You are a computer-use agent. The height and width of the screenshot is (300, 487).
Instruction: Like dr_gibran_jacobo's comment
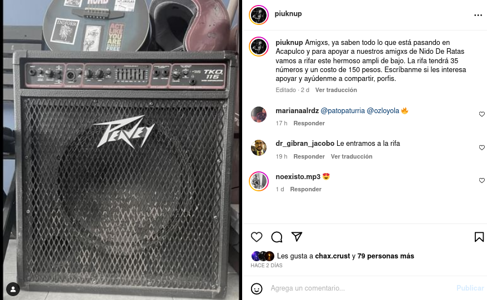tap(481, 148)
